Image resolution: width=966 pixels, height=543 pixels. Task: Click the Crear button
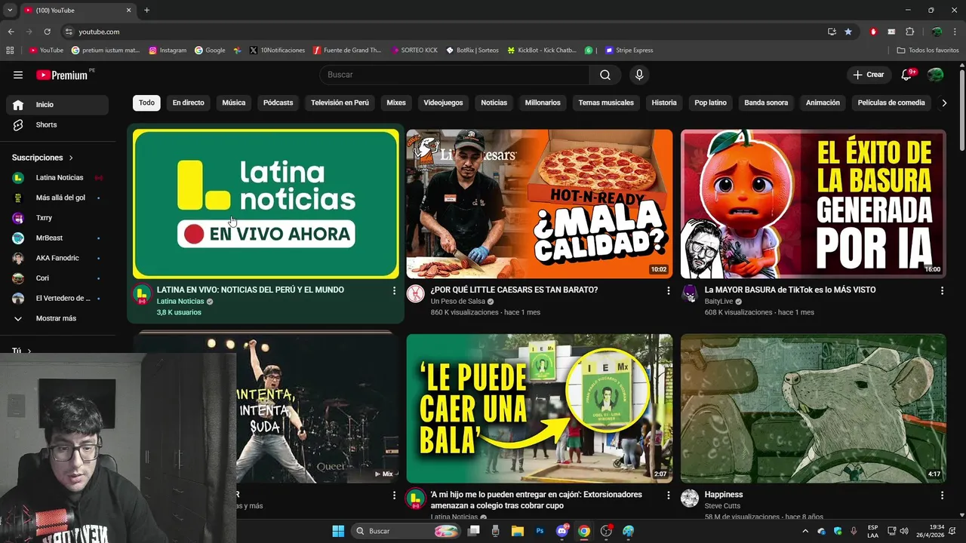click(x=869, y=75)
